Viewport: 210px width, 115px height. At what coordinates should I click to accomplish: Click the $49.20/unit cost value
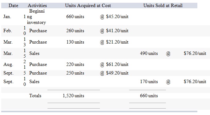coord(117,73)
